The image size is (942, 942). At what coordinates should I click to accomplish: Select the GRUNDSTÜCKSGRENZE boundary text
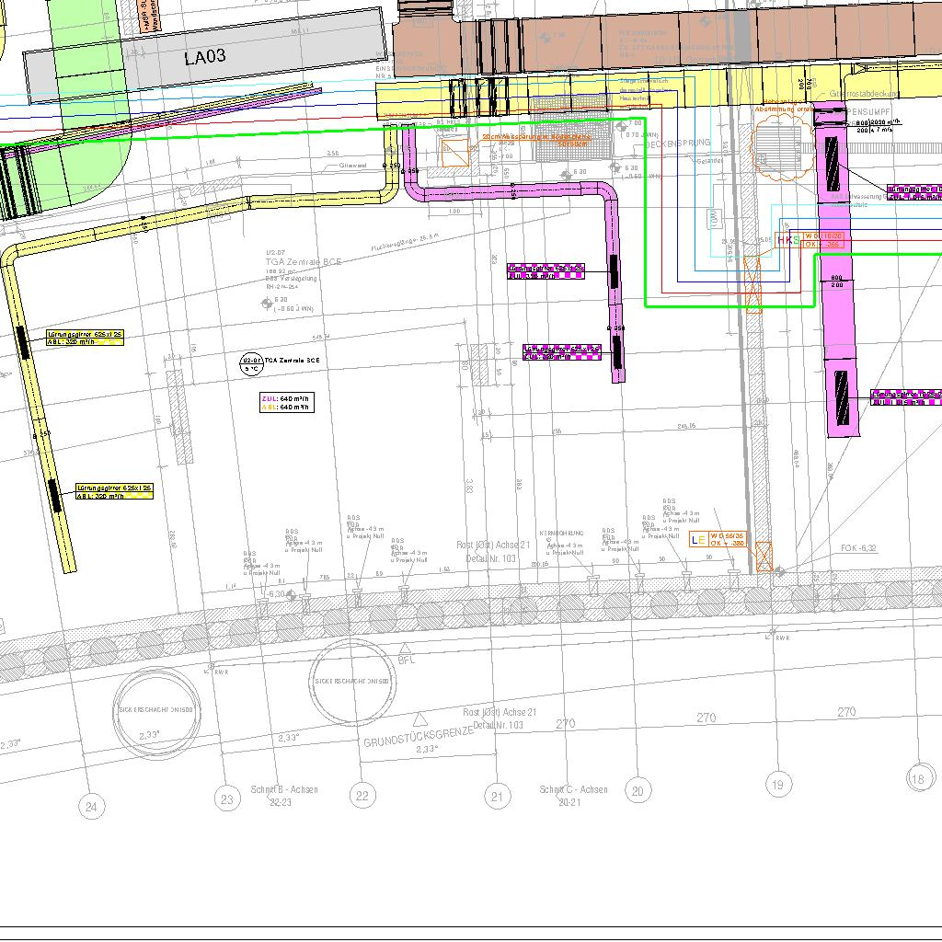click(x=418, y=736)
